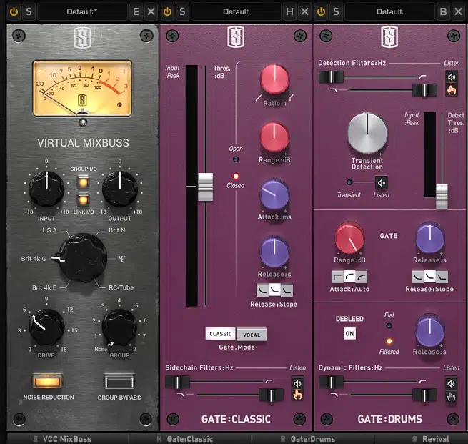The height and width of the screenshot is (444, 468).
Task: Remove the Gate:Classic module with X
Action: [305, 11]
